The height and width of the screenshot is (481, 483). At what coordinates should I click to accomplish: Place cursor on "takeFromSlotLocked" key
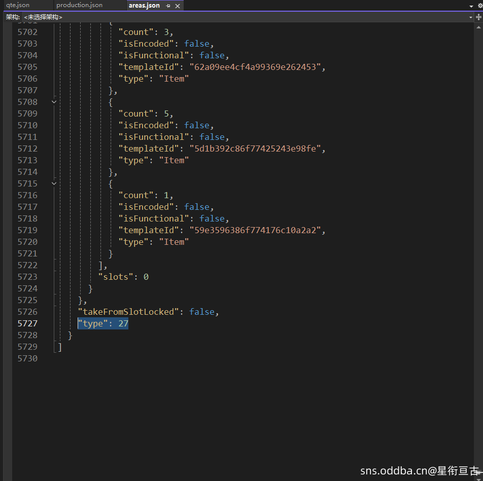[126, 312]
